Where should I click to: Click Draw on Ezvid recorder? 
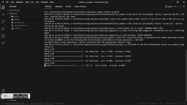click(x=25, y=96)
